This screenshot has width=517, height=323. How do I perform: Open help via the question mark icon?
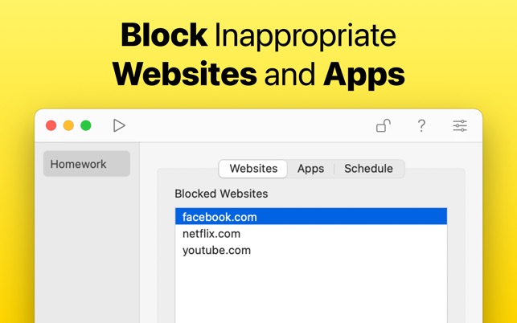(x=421, y=125)
